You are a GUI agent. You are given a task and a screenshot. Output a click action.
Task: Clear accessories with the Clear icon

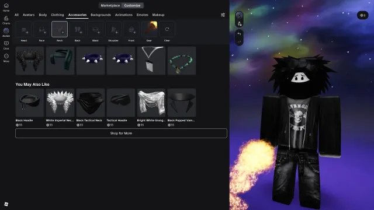coord(167,29)
